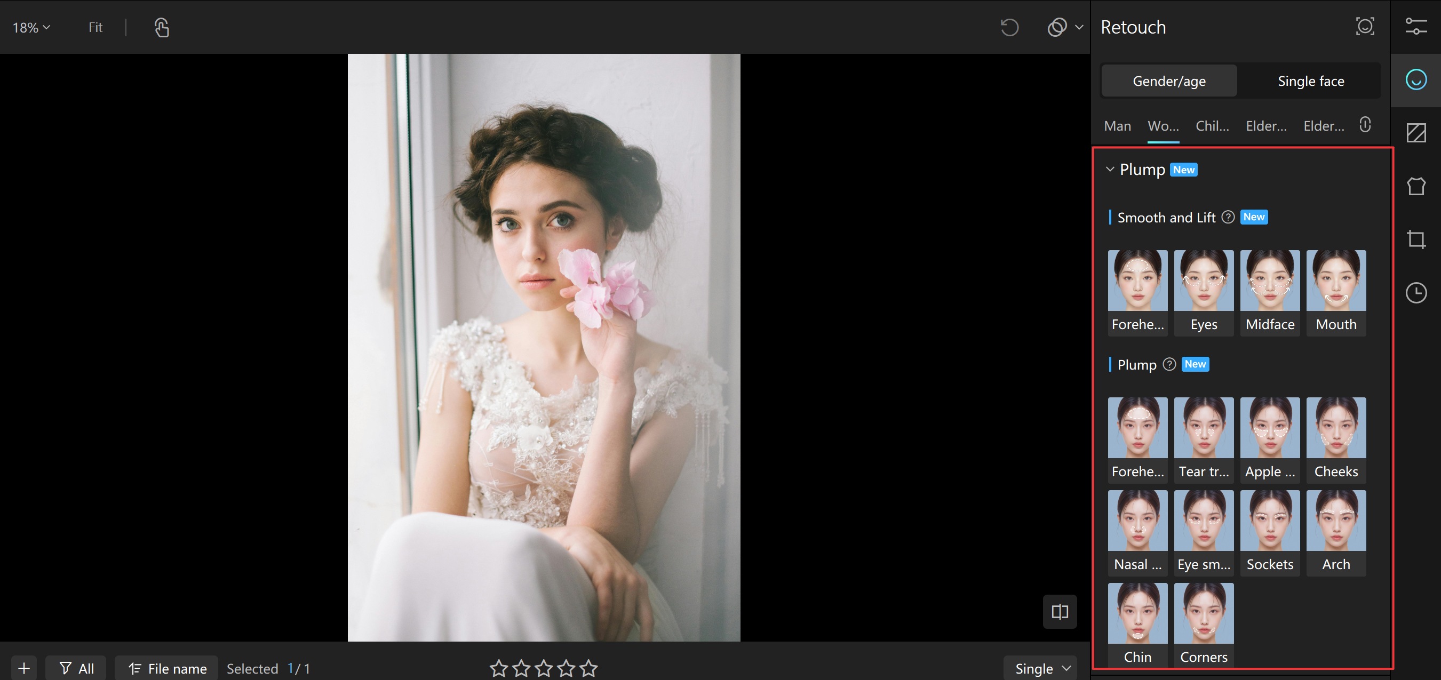
Task: Select the face retouch smiley sidebar icon
Action: coord(1416,80)
